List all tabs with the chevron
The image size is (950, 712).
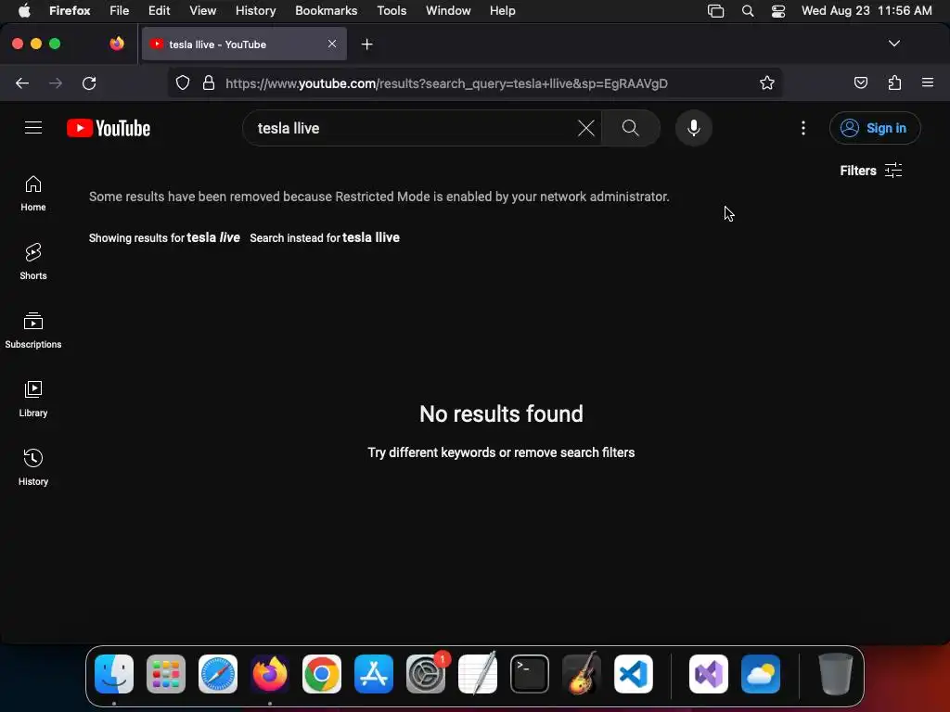pos(894,44)
